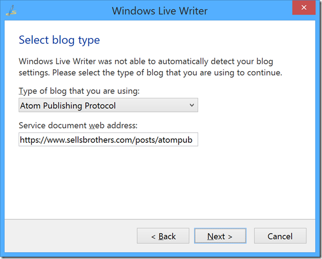
Task: Click the Select blog type heading
Action: tap(59, 40)
